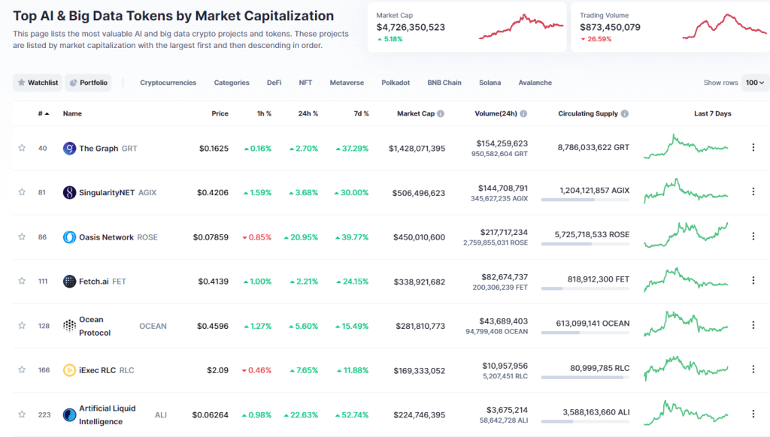Open the options menu for Oasis Network row
This screenshot has height=437, width=770.
tap(753, 237)
